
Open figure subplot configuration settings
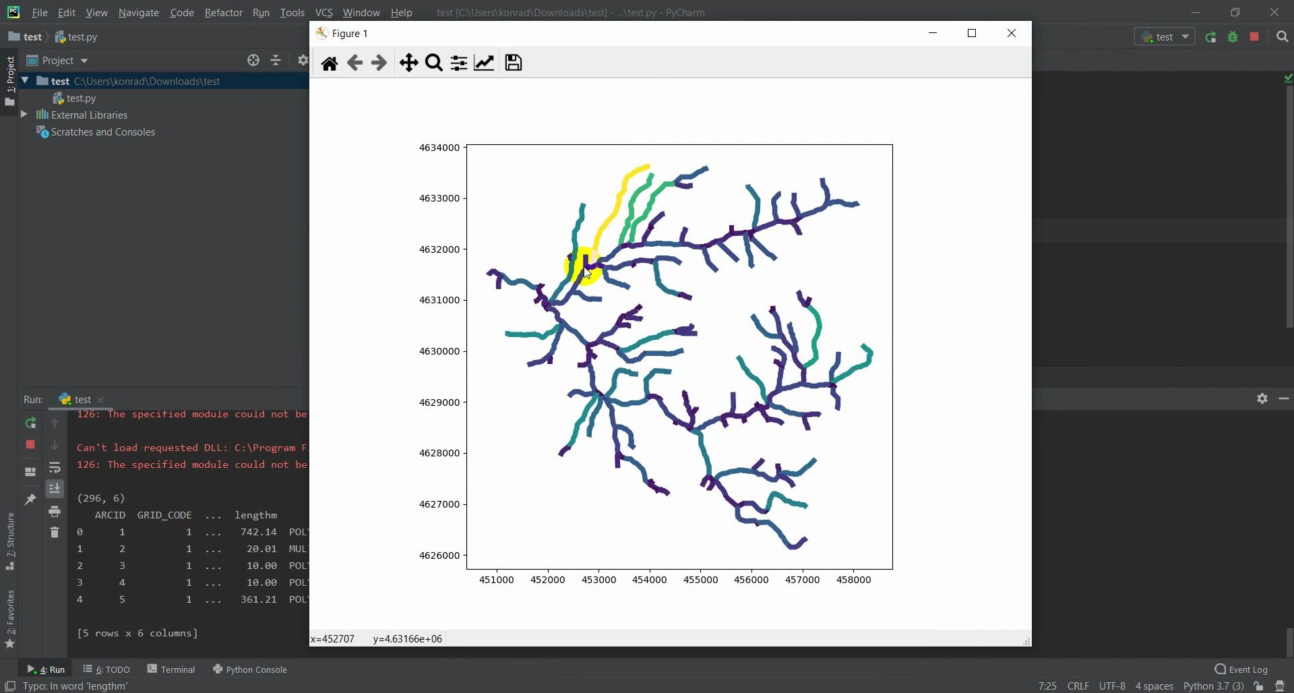click(458, 63)
